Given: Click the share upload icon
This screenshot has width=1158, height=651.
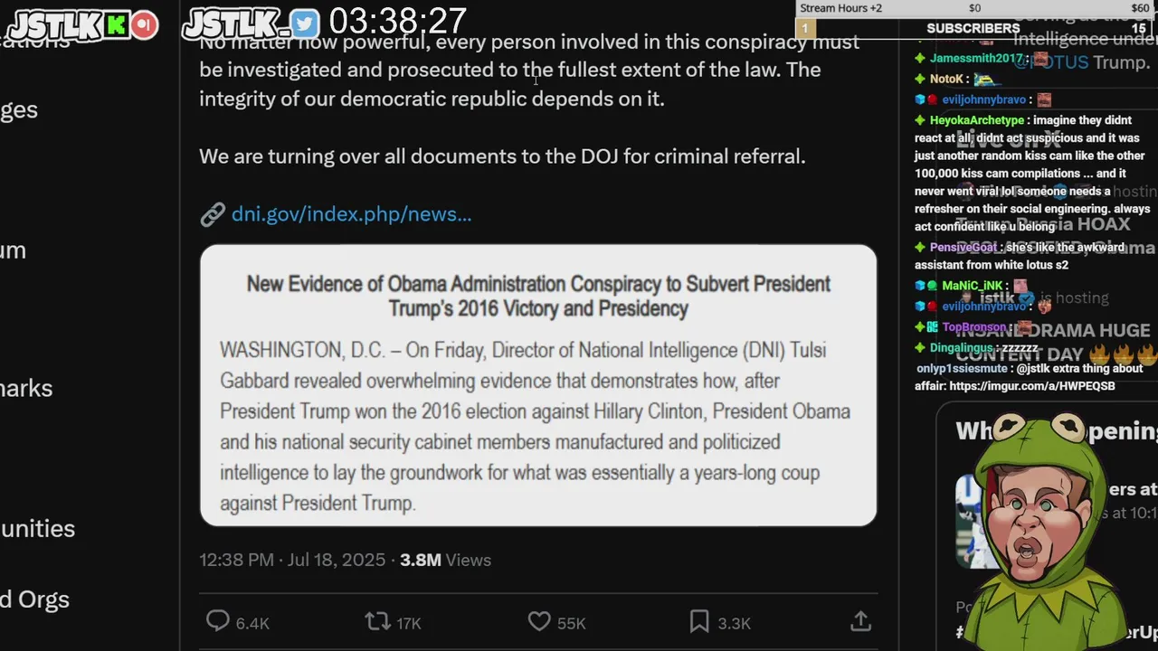Looking at the screenshot, I should [860, 621].
